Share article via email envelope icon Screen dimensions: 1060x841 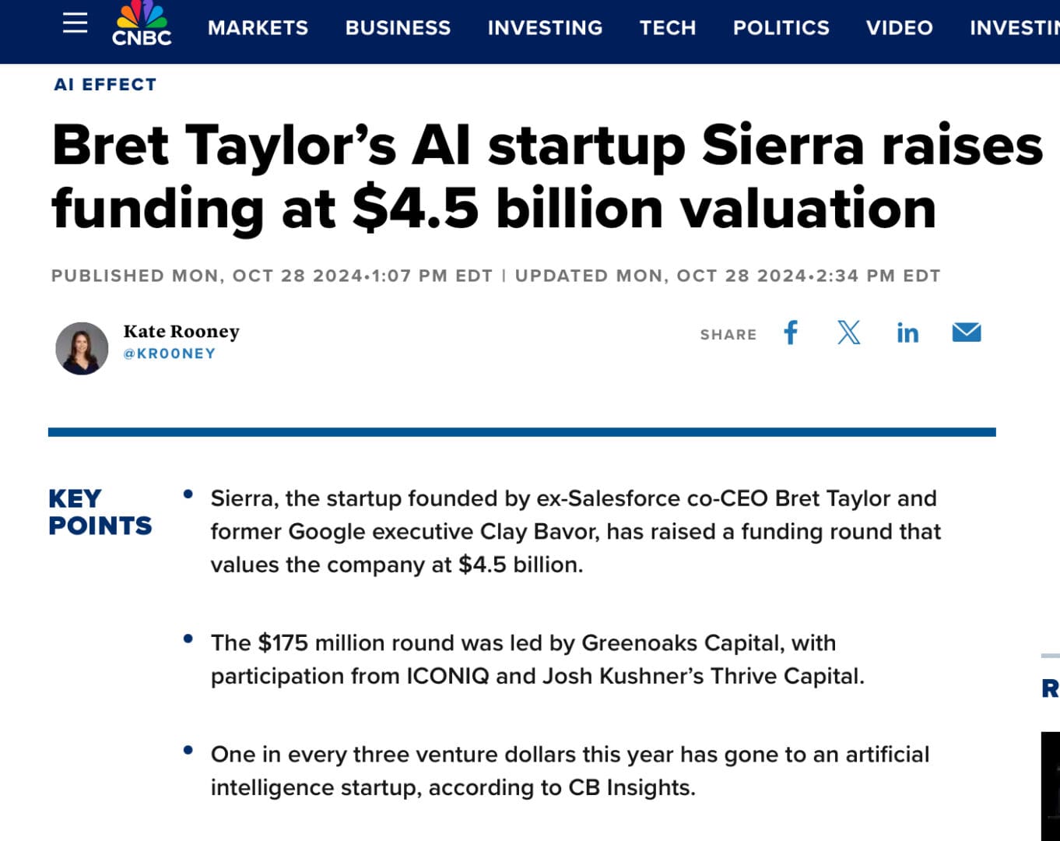point(966,333)
